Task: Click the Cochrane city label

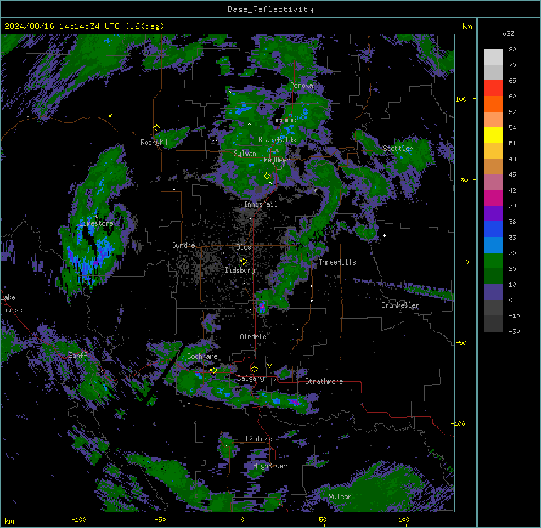Action: click(202, 356)
